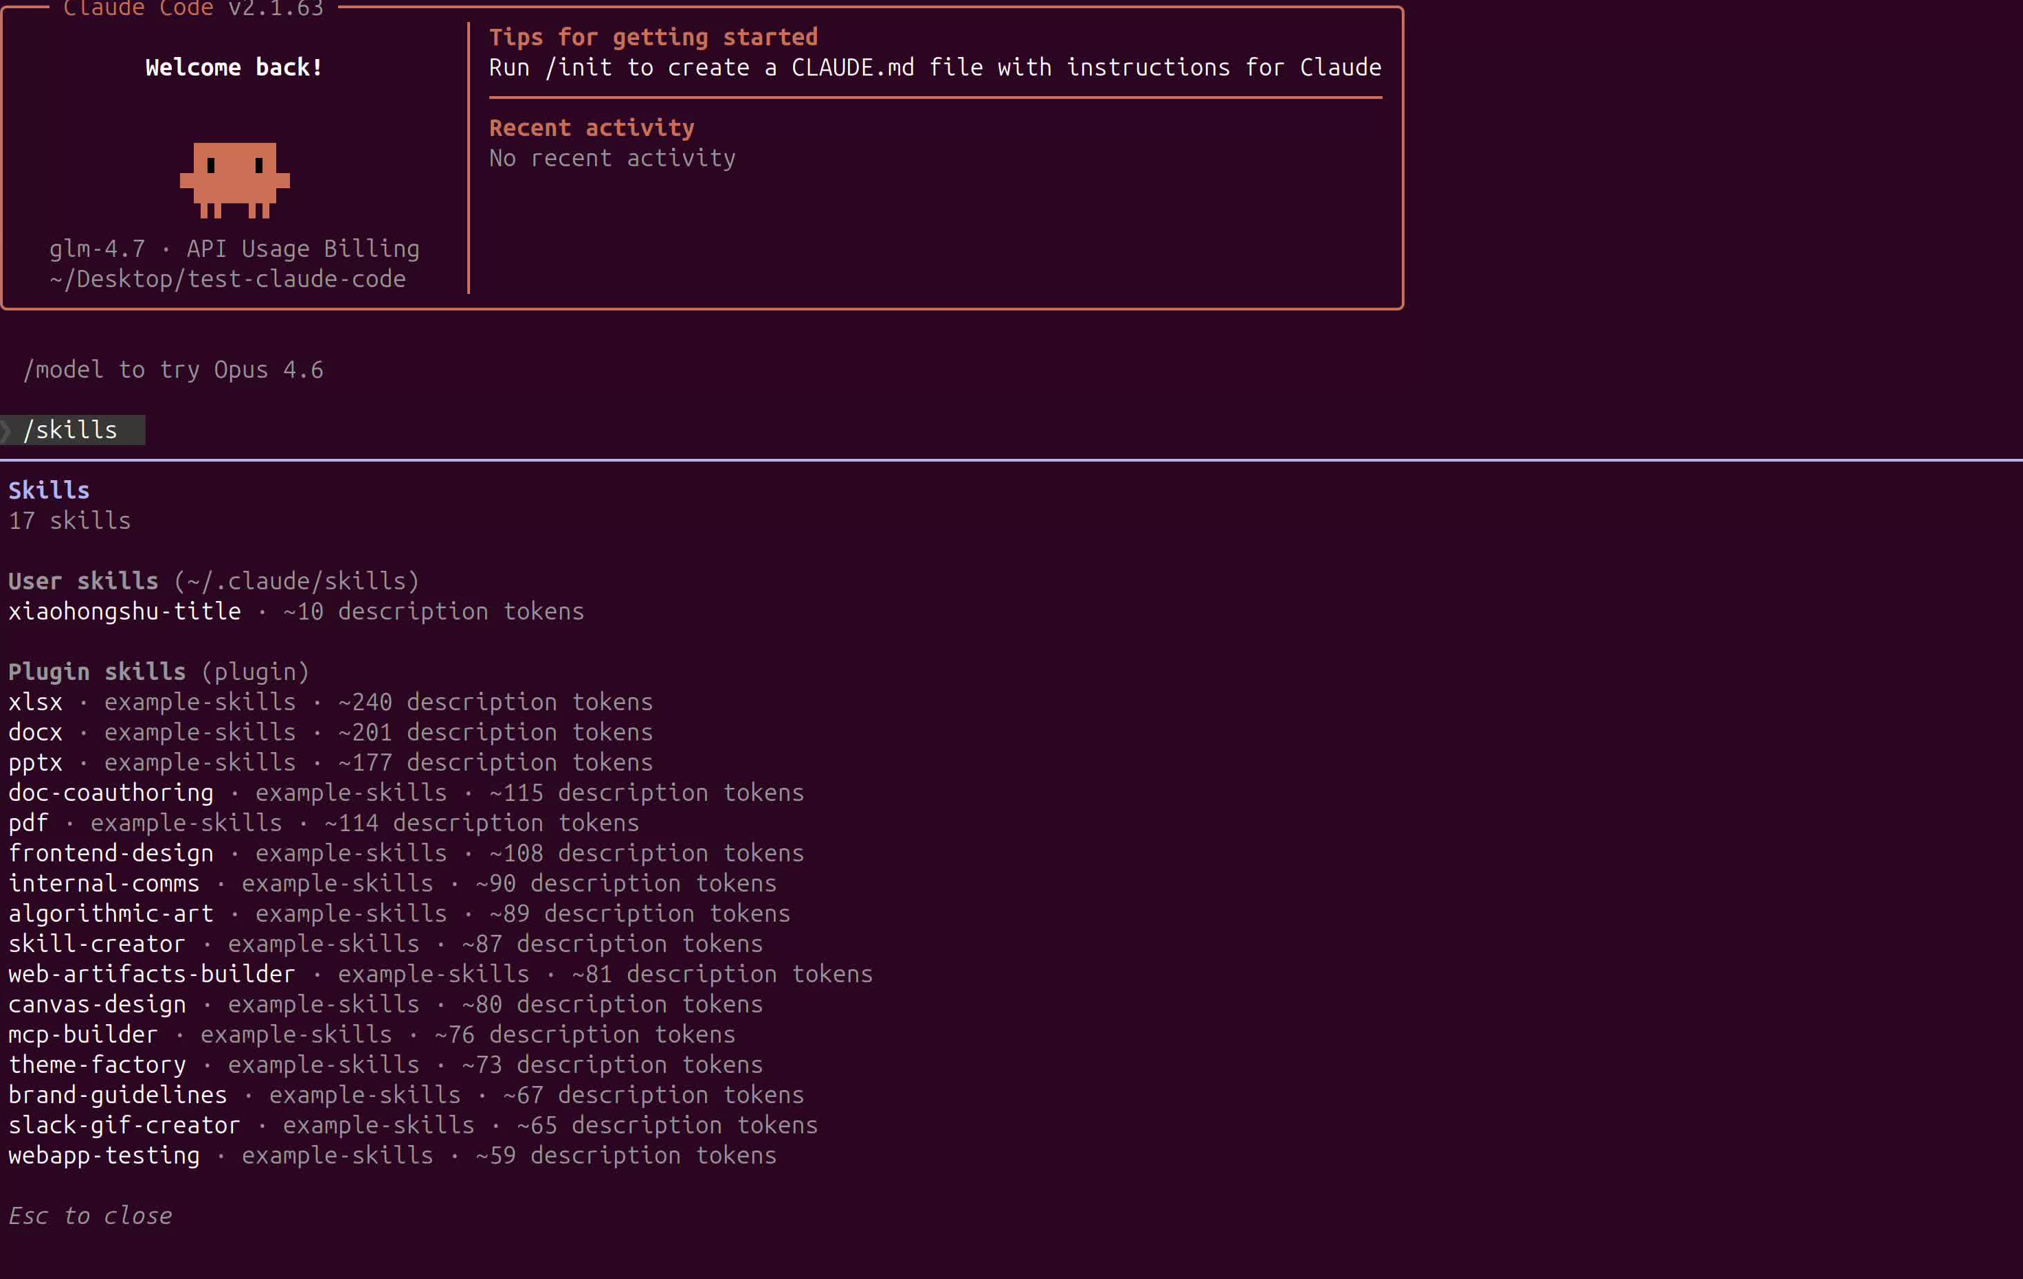Click the 'Plugin skills (plugin)' section header

(x=159, y=672)
